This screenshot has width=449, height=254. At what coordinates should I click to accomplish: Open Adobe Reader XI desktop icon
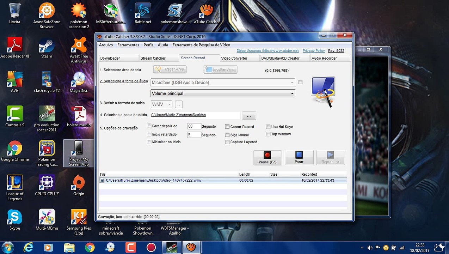coord(15,48)
